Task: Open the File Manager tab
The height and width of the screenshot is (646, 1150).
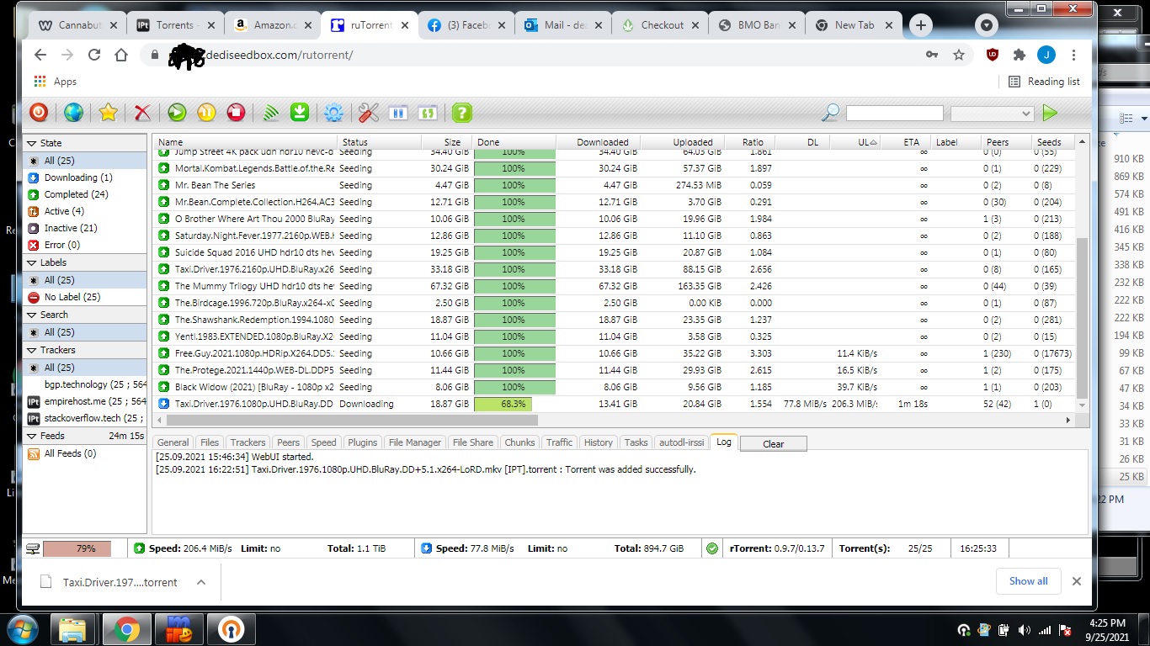Action: 415,442
